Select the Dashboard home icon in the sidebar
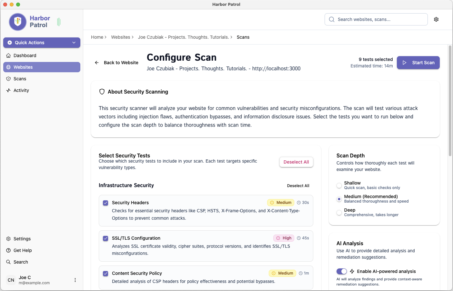 click(8, 55)
